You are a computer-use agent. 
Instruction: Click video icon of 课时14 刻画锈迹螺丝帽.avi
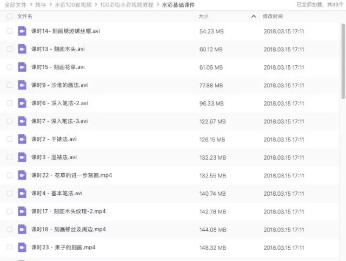[x=22, y=31]
